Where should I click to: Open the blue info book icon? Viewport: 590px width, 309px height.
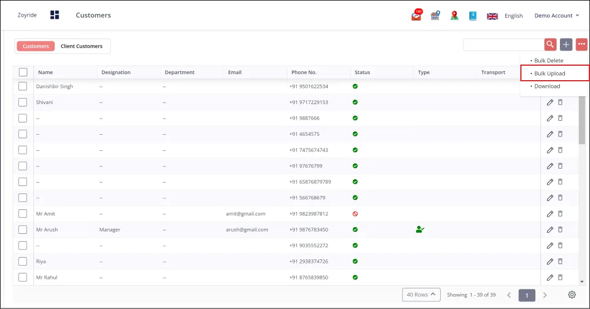[x=473, y=16]
